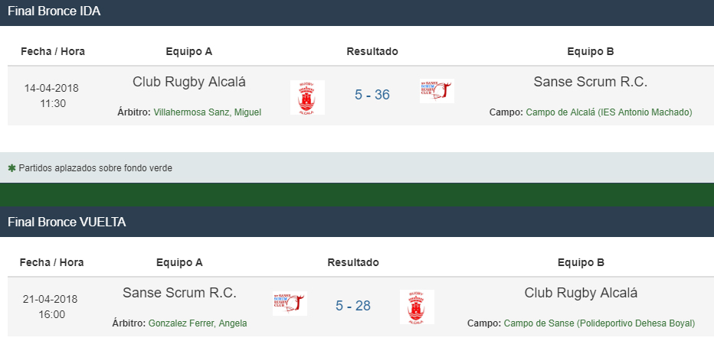Select Club Rugby Alcalá team name in IDA row
This screenshot has width=714, height=341.
(189, 82)
